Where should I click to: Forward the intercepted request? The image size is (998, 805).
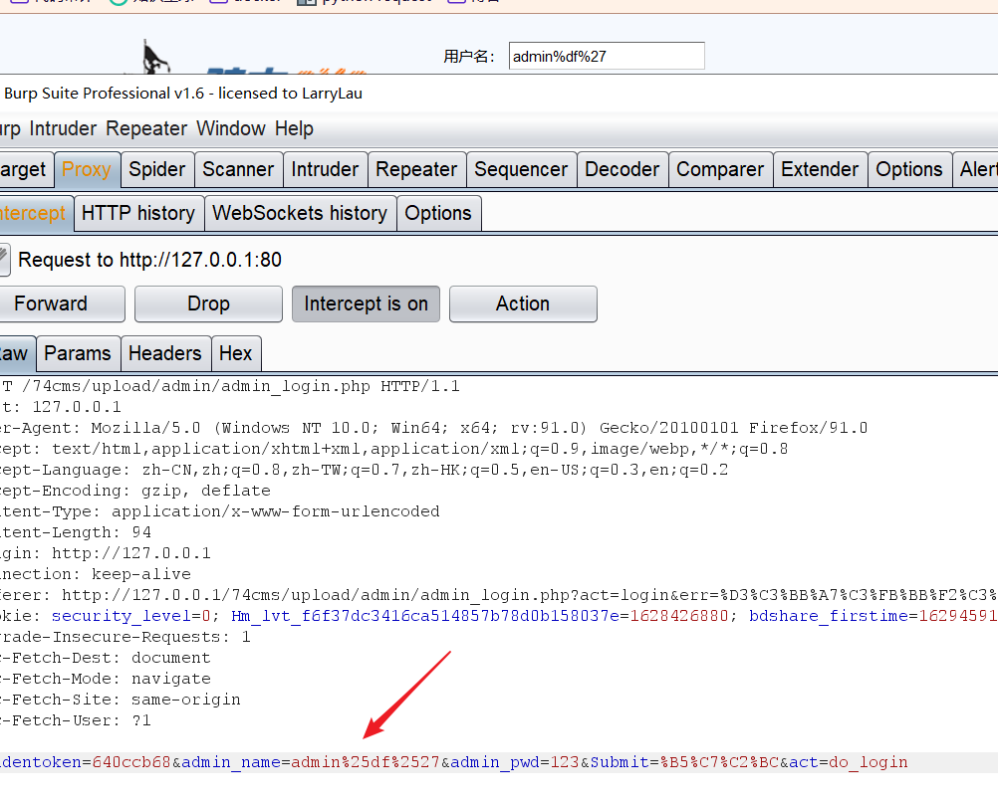tap(61, 303)
